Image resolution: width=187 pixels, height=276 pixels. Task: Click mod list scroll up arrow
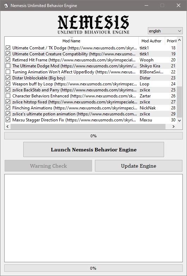click(x=180, y=40)
